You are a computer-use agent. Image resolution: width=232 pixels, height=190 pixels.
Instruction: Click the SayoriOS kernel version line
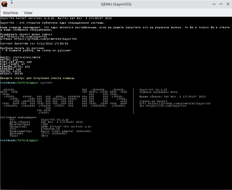pyautogui.click(x=56, y=18)
